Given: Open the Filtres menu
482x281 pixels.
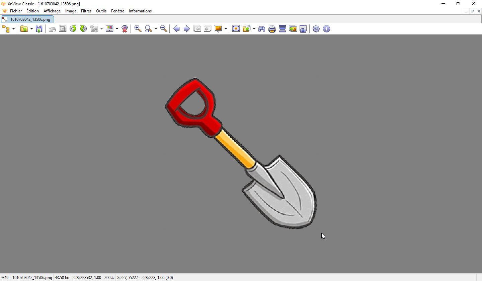Looking at the screenshot, I should click(86, 11).
